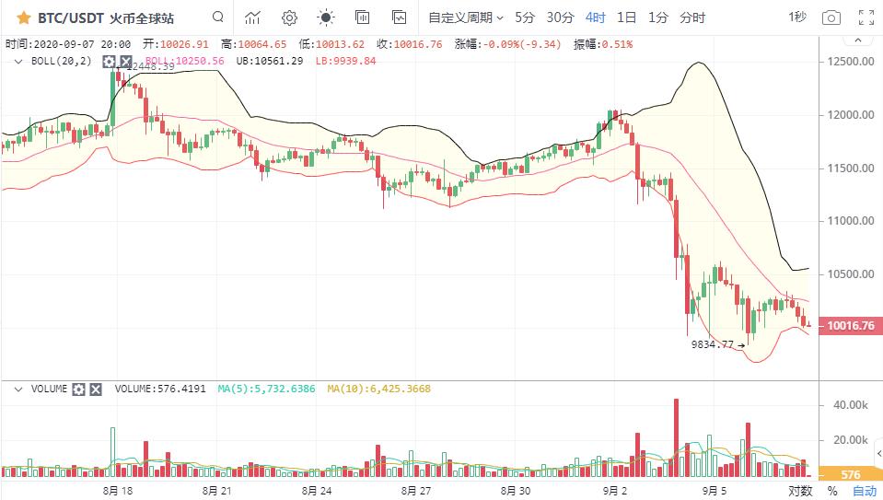This screenshot has height=500, width=883.
Task: Toggle auto scale 自动
Action: tap(864, 491)
